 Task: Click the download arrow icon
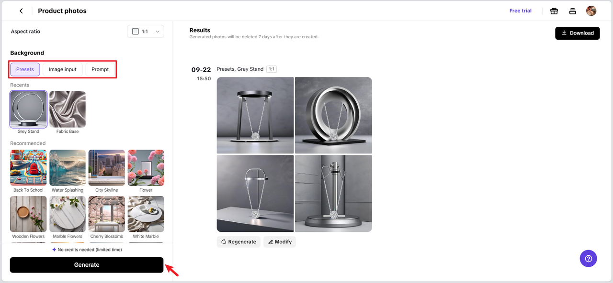pyautogui.click(x=564, y=33)
